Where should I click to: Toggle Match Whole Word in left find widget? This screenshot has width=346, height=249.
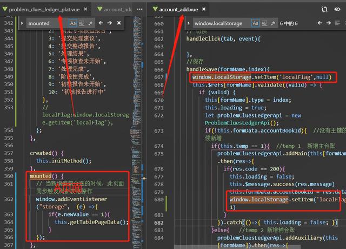click(x=82, y=23)
